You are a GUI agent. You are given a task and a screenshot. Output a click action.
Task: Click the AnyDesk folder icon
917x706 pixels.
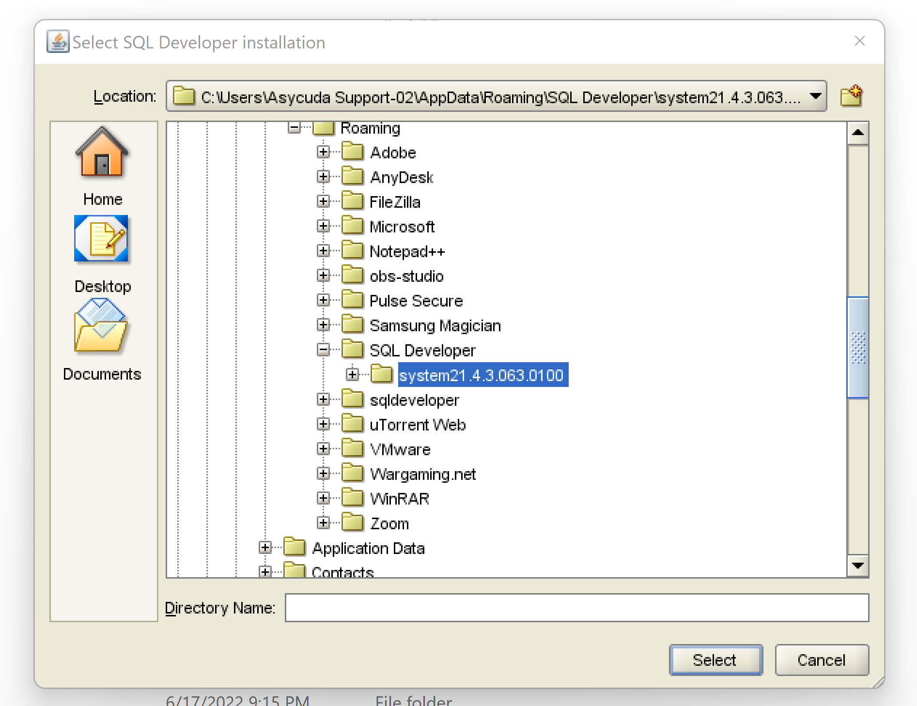(352, 176)
